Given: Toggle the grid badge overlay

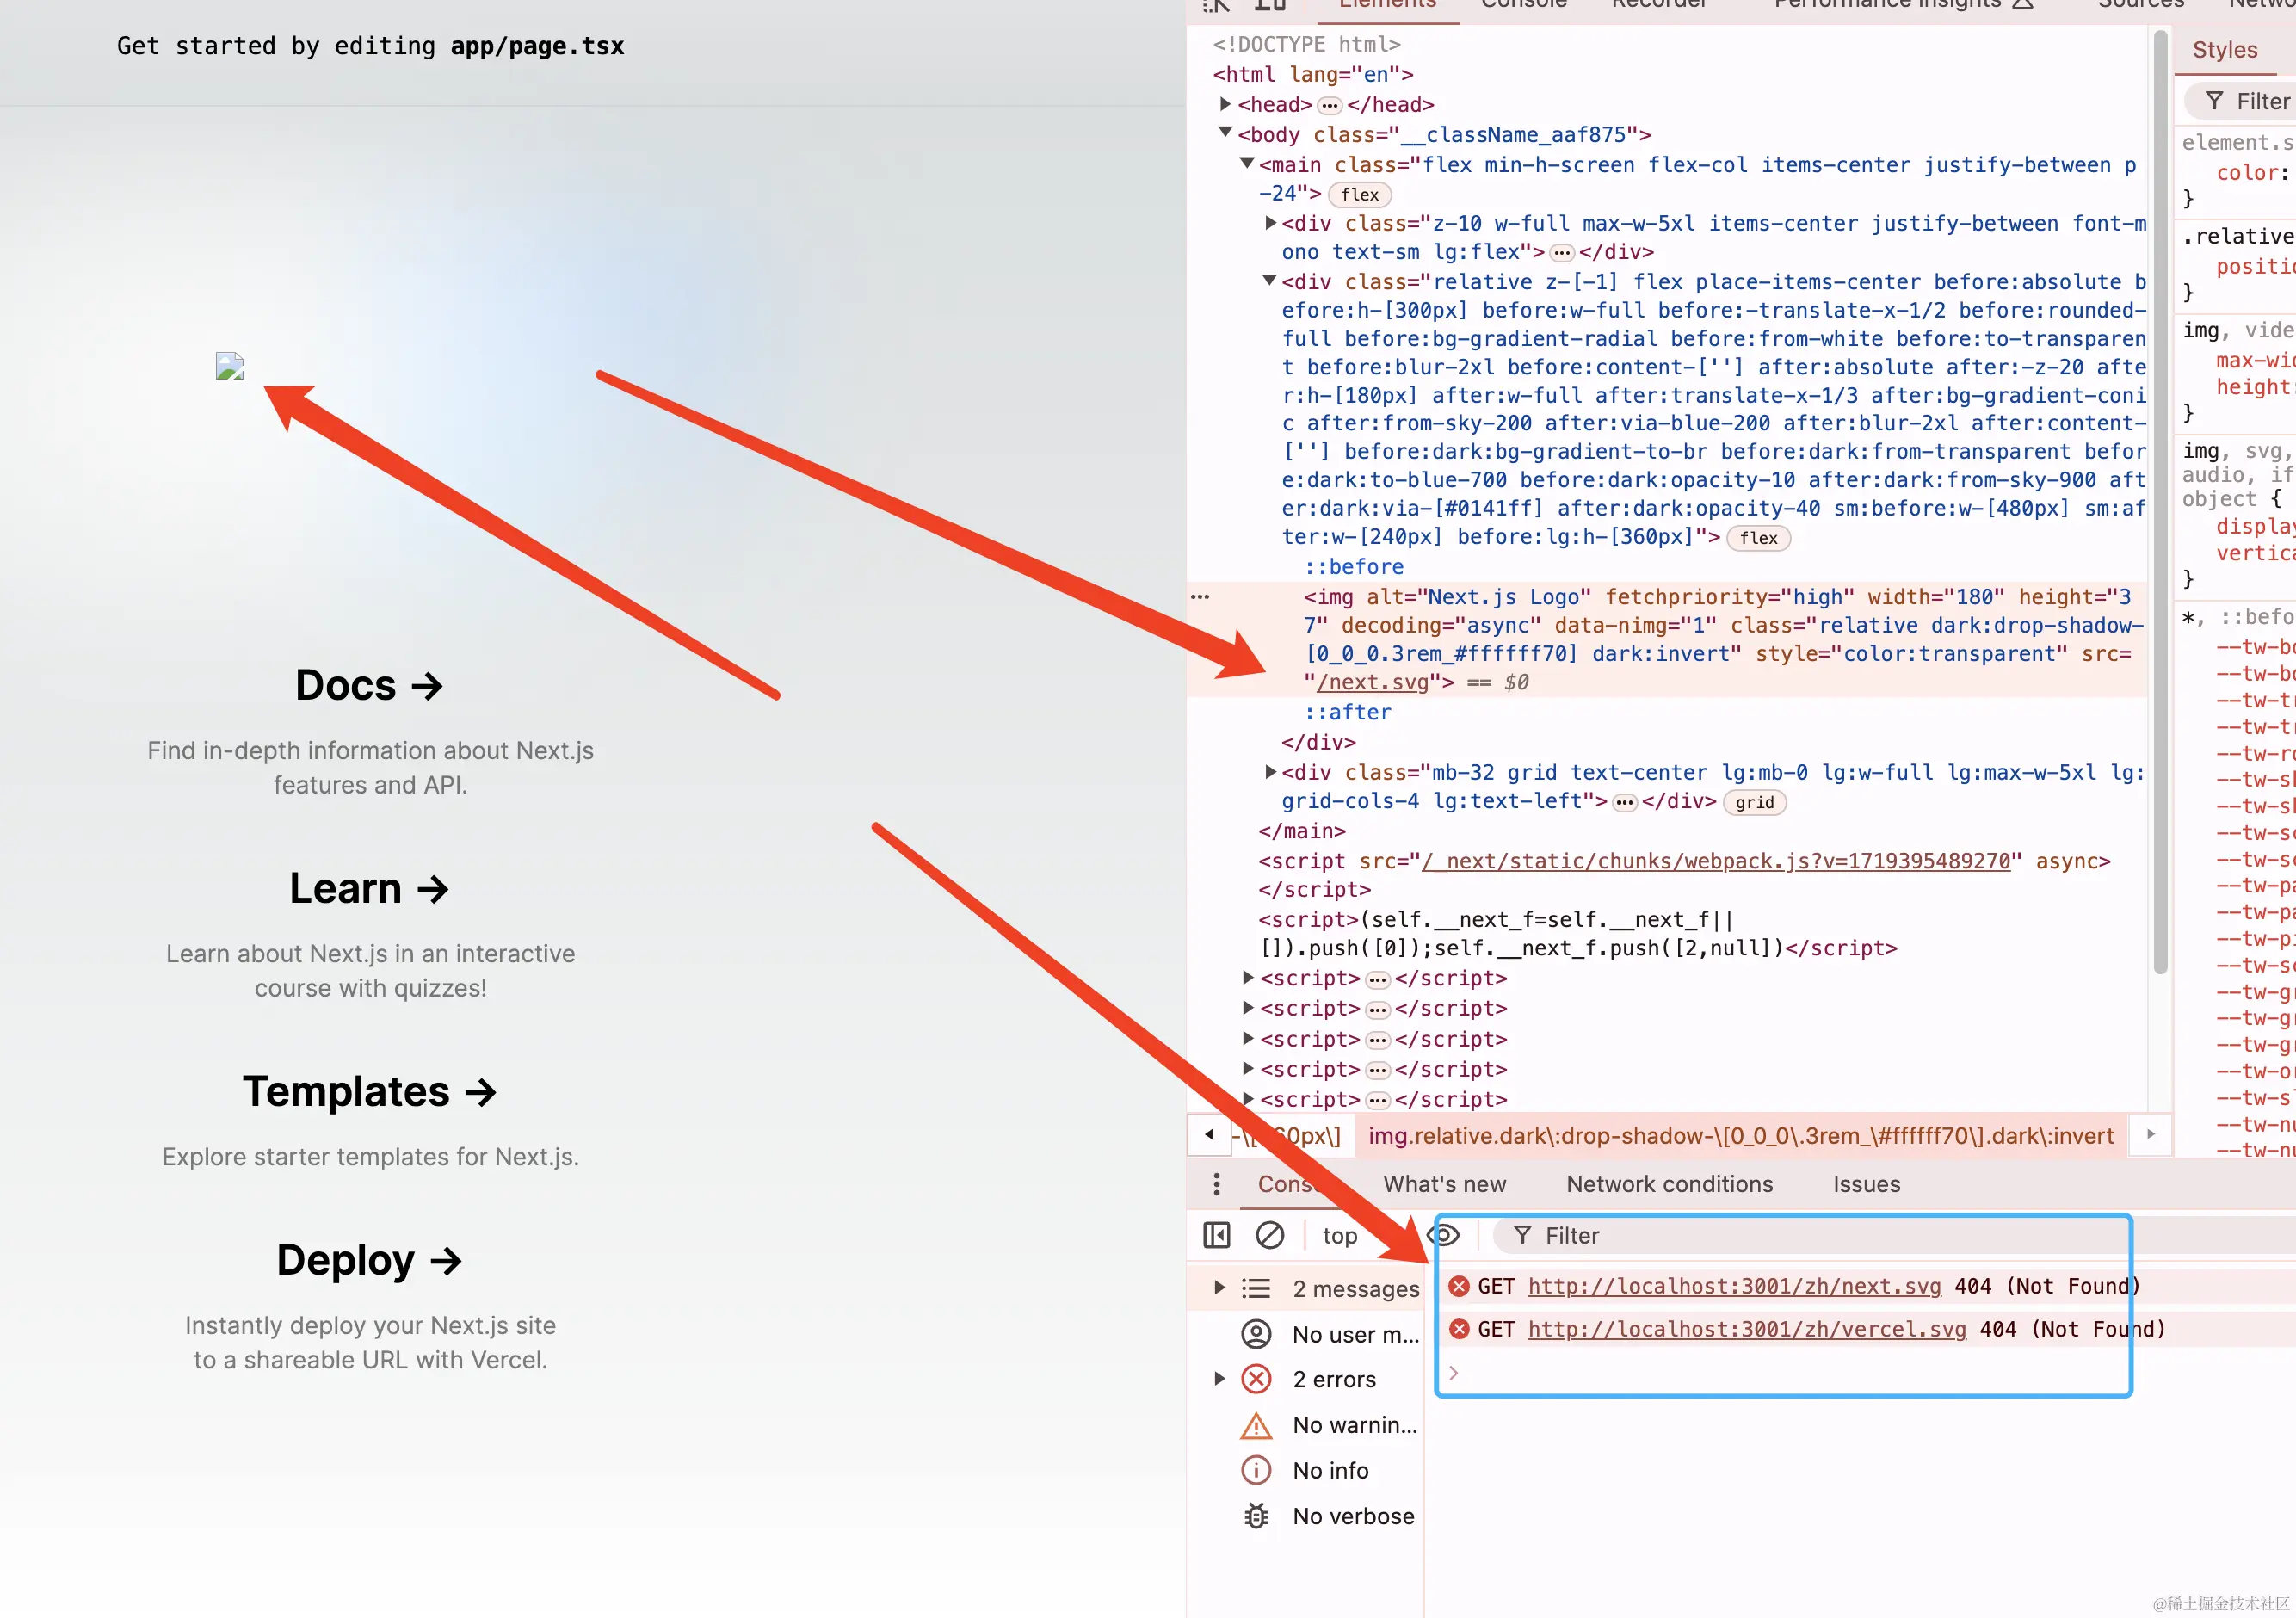Looking at the screenshot, I should [1754, 803].
